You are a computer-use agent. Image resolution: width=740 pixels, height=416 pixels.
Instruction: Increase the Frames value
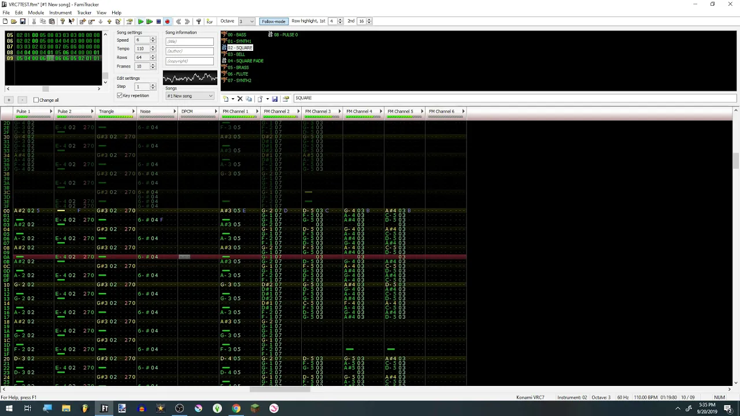[x=153, y=65]
